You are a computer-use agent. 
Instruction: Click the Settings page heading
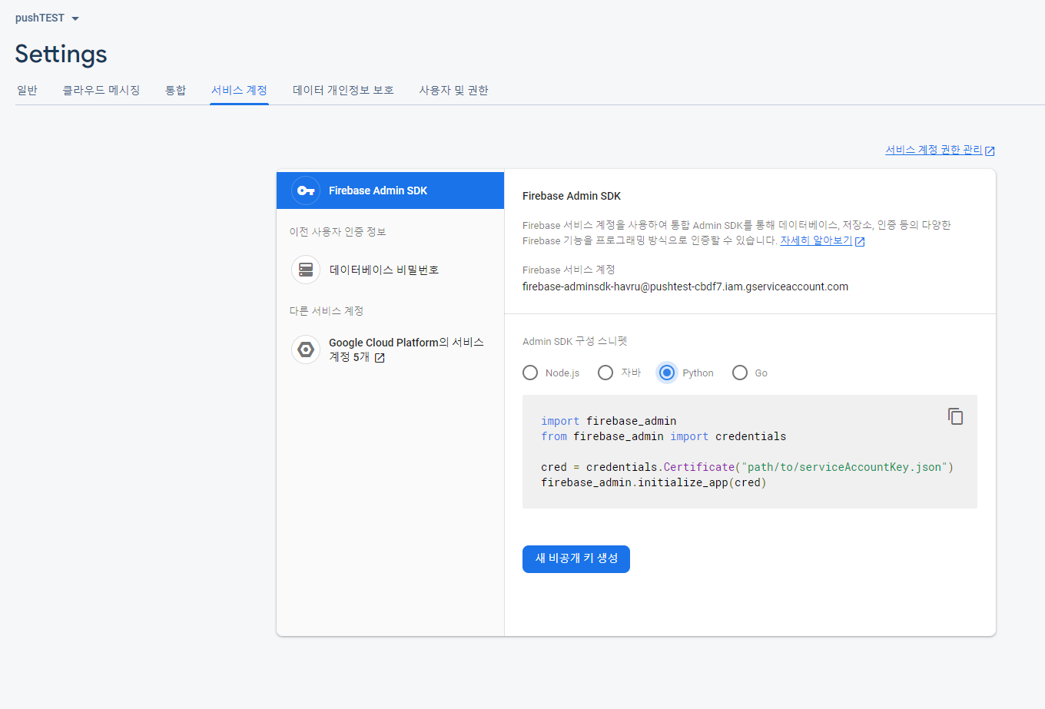61,54
